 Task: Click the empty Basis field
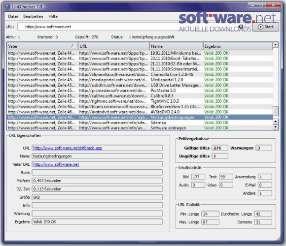click(97, 173)
